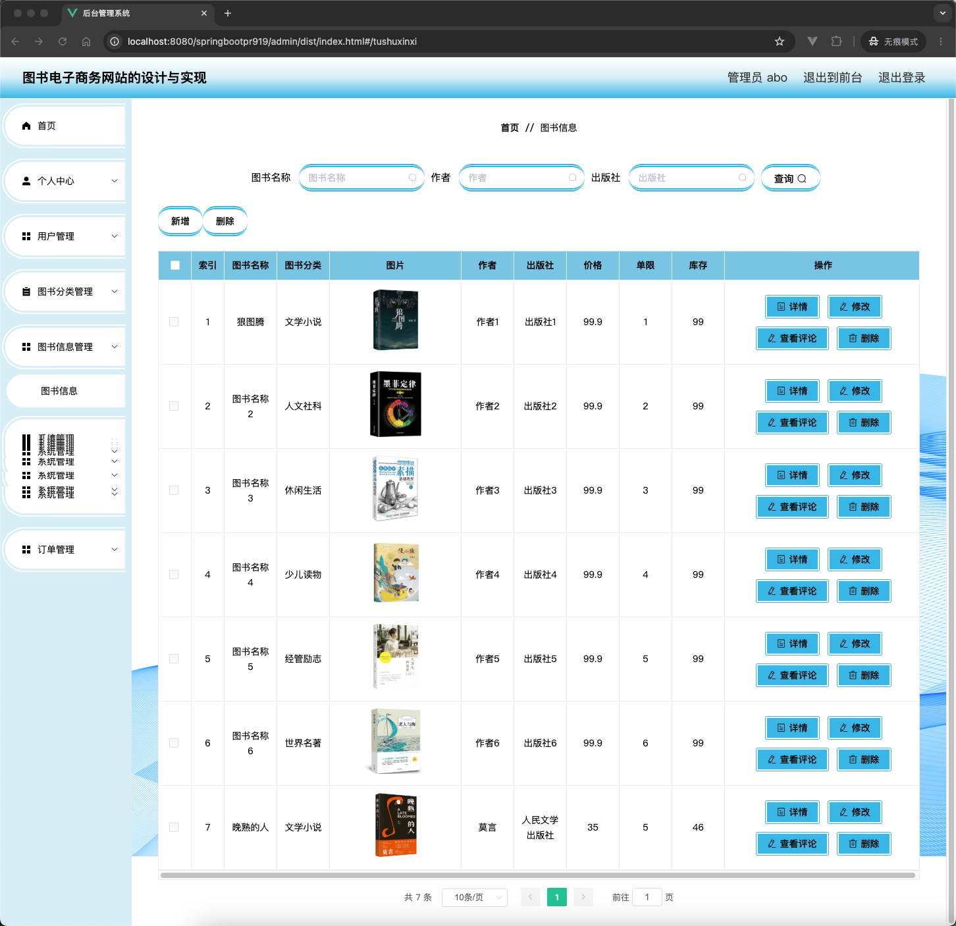956x926 pixels.
Task: Select 图书信息 submenu item in sidebar
Action: [x=66, y=391]
